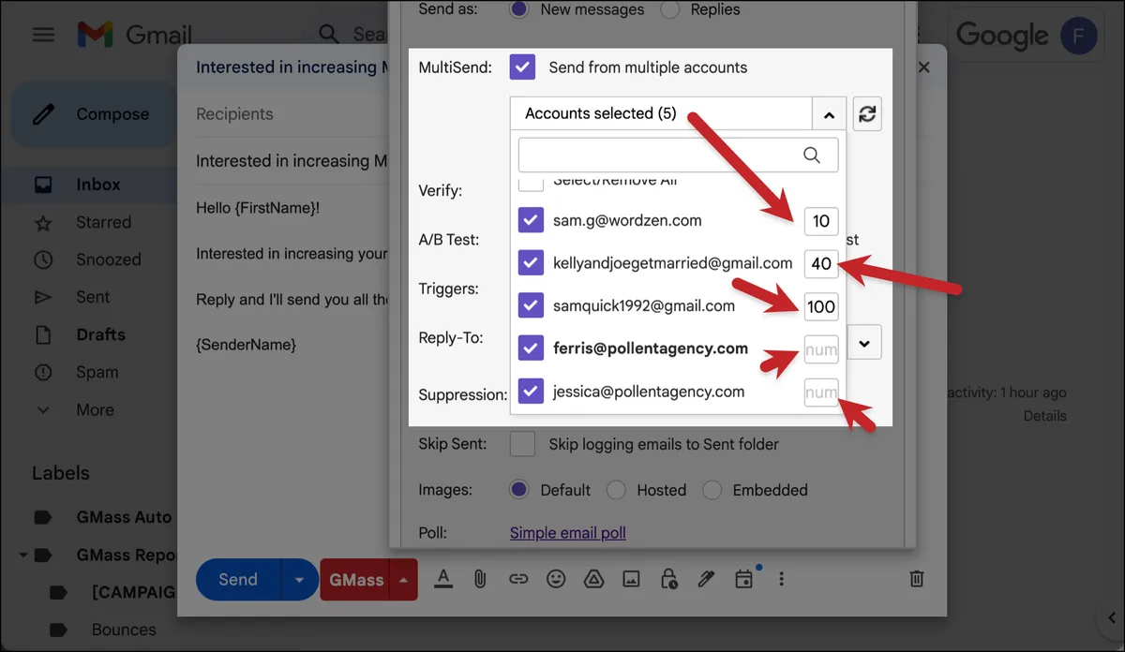Open the Starred folder

[103, 222]
